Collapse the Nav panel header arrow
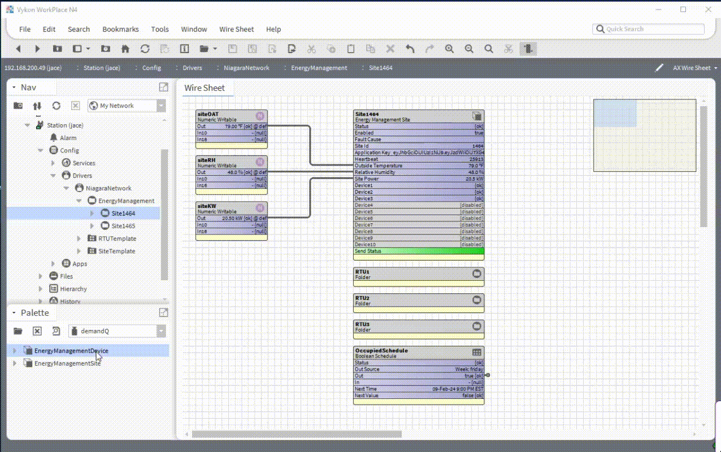This screenshot has width=721, height=452. point(14,88)
